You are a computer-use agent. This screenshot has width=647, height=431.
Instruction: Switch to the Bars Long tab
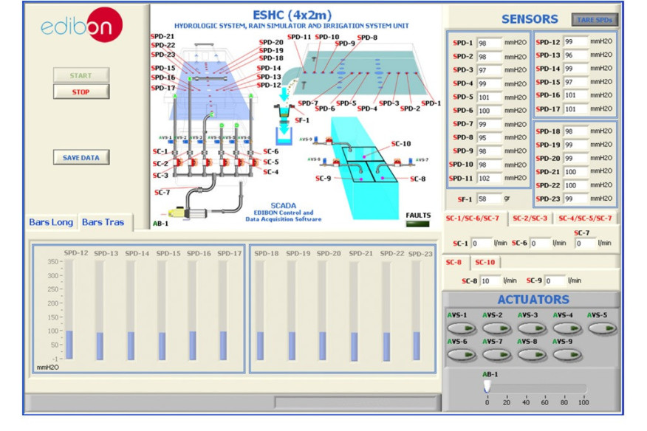[x=51, y=222]
